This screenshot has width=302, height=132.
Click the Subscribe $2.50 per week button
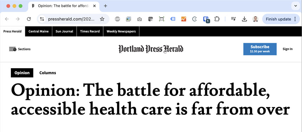(260, 49)
